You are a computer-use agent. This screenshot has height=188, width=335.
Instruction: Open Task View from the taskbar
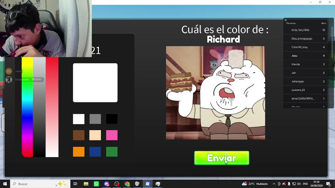tap(75, 184)
